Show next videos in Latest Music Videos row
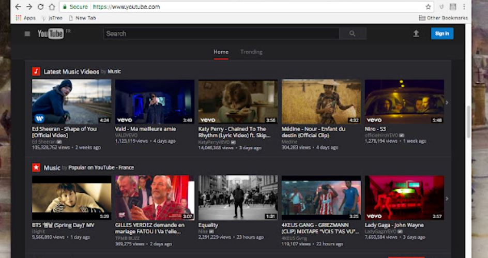This screenshot has height=258, width=488. [x=447, y=102]
